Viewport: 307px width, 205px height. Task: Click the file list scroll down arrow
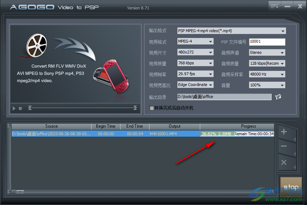pos(9,192)
